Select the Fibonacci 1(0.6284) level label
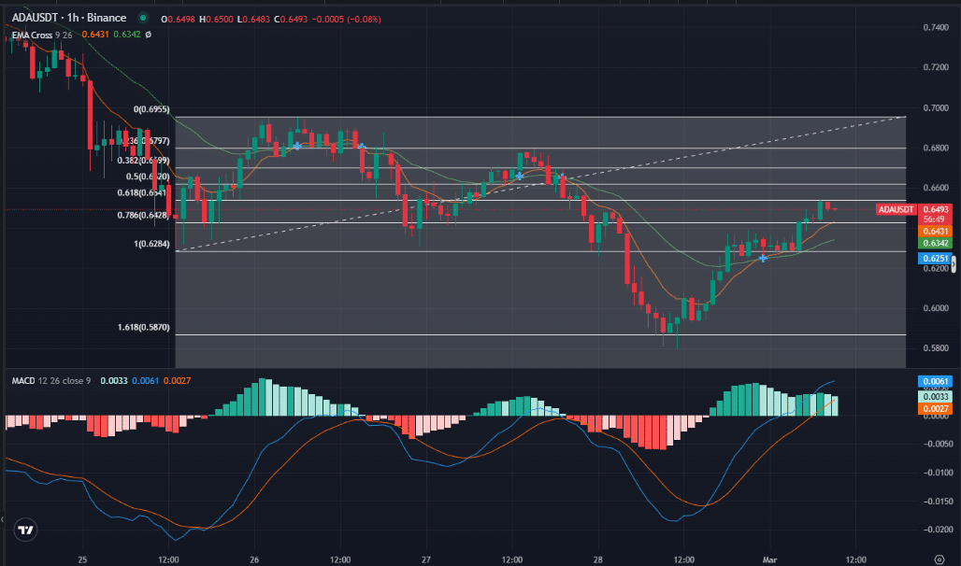This screenshot has width=961, height=566. pos(151,245)
